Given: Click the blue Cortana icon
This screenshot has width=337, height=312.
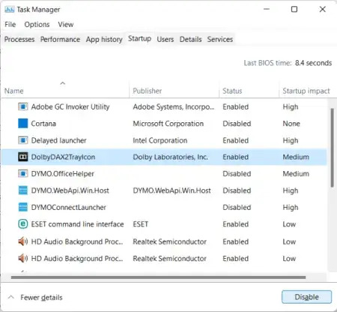Looking at the screenshot, I should pos(22,124).
